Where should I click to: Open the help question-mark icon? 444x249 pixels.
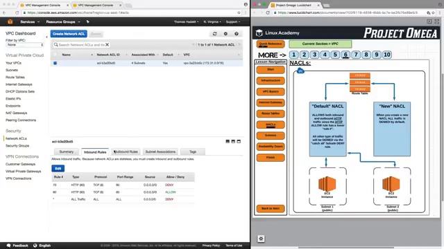tap(237, 34)
